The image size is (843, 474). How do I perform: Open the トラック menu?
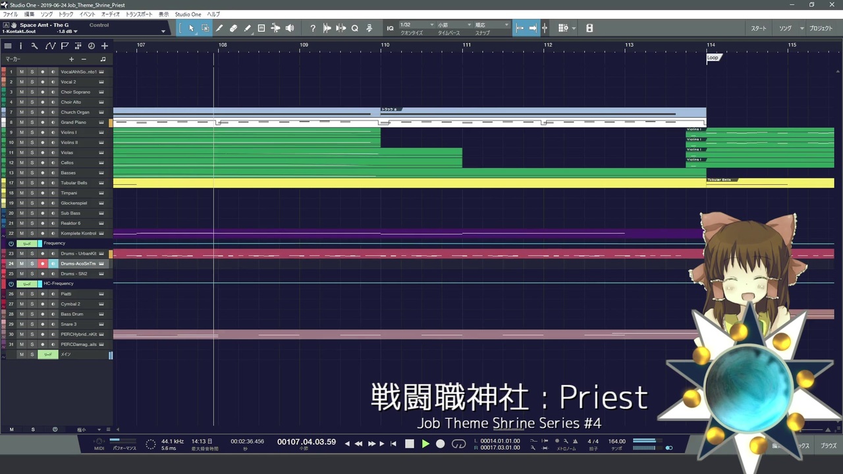click(x=66, y=14)
